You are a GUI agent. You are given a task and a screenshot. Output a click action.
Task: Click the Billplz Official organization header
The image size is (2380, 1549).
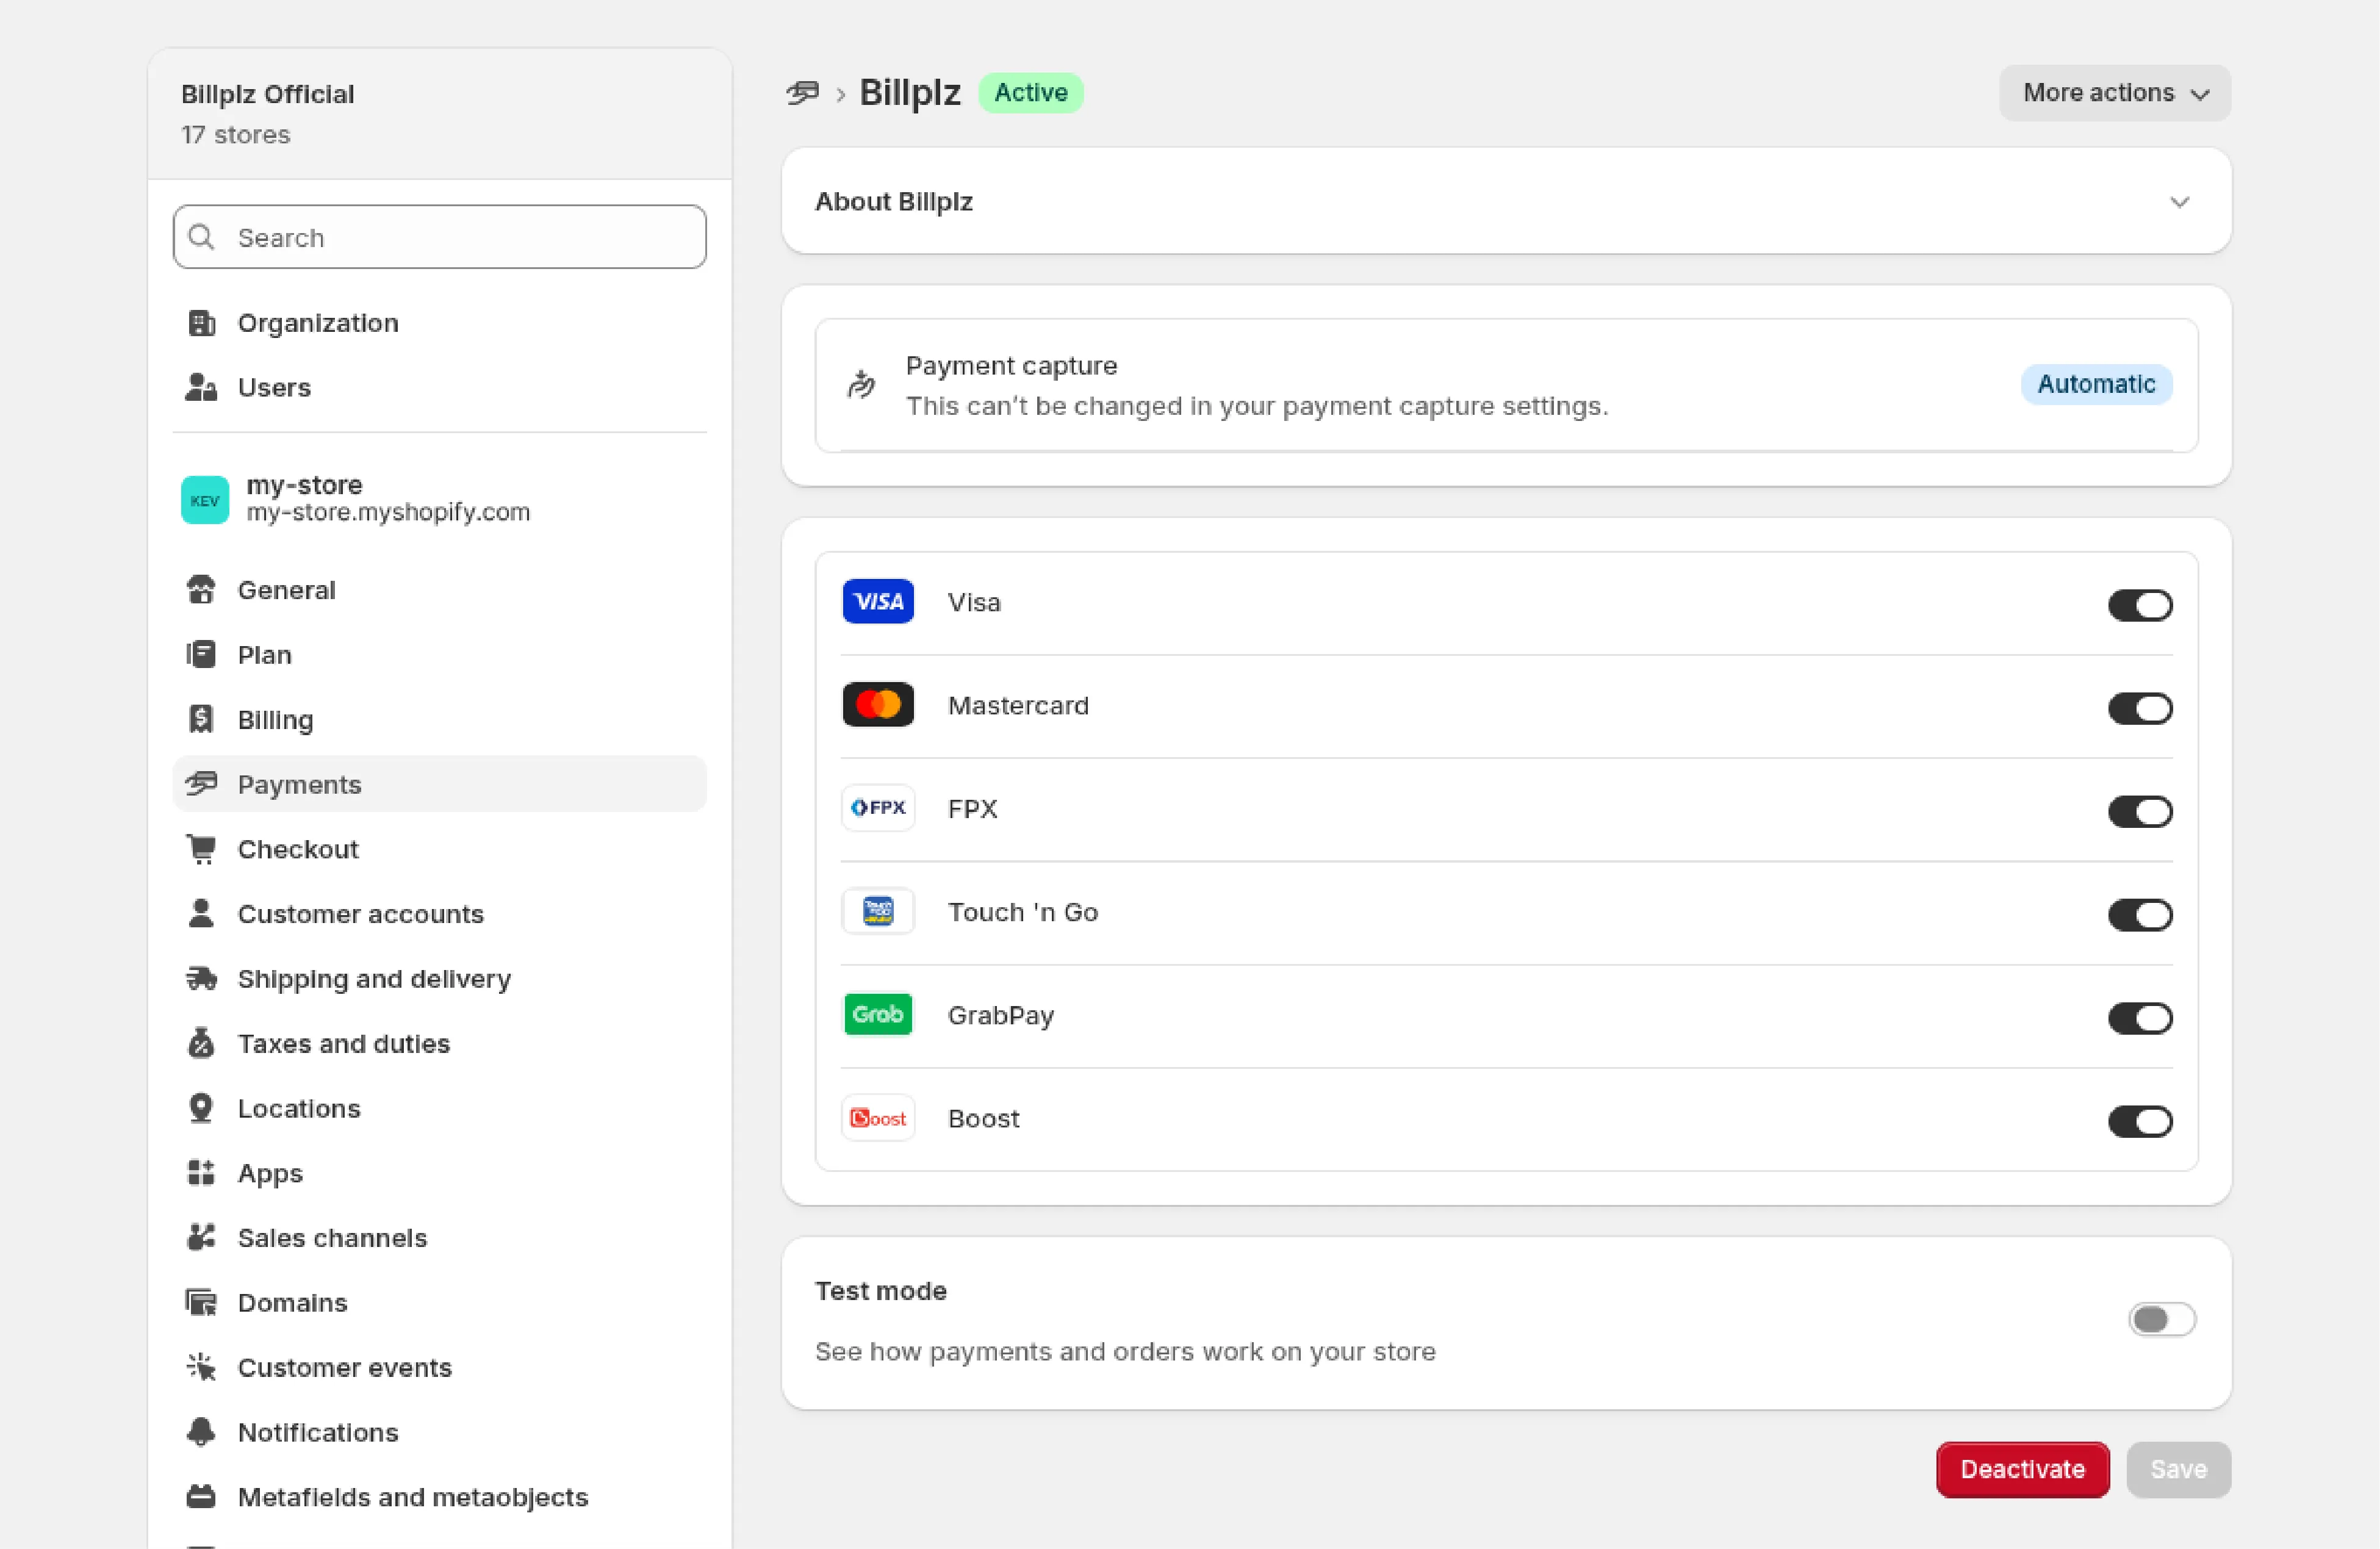[440, 114]
